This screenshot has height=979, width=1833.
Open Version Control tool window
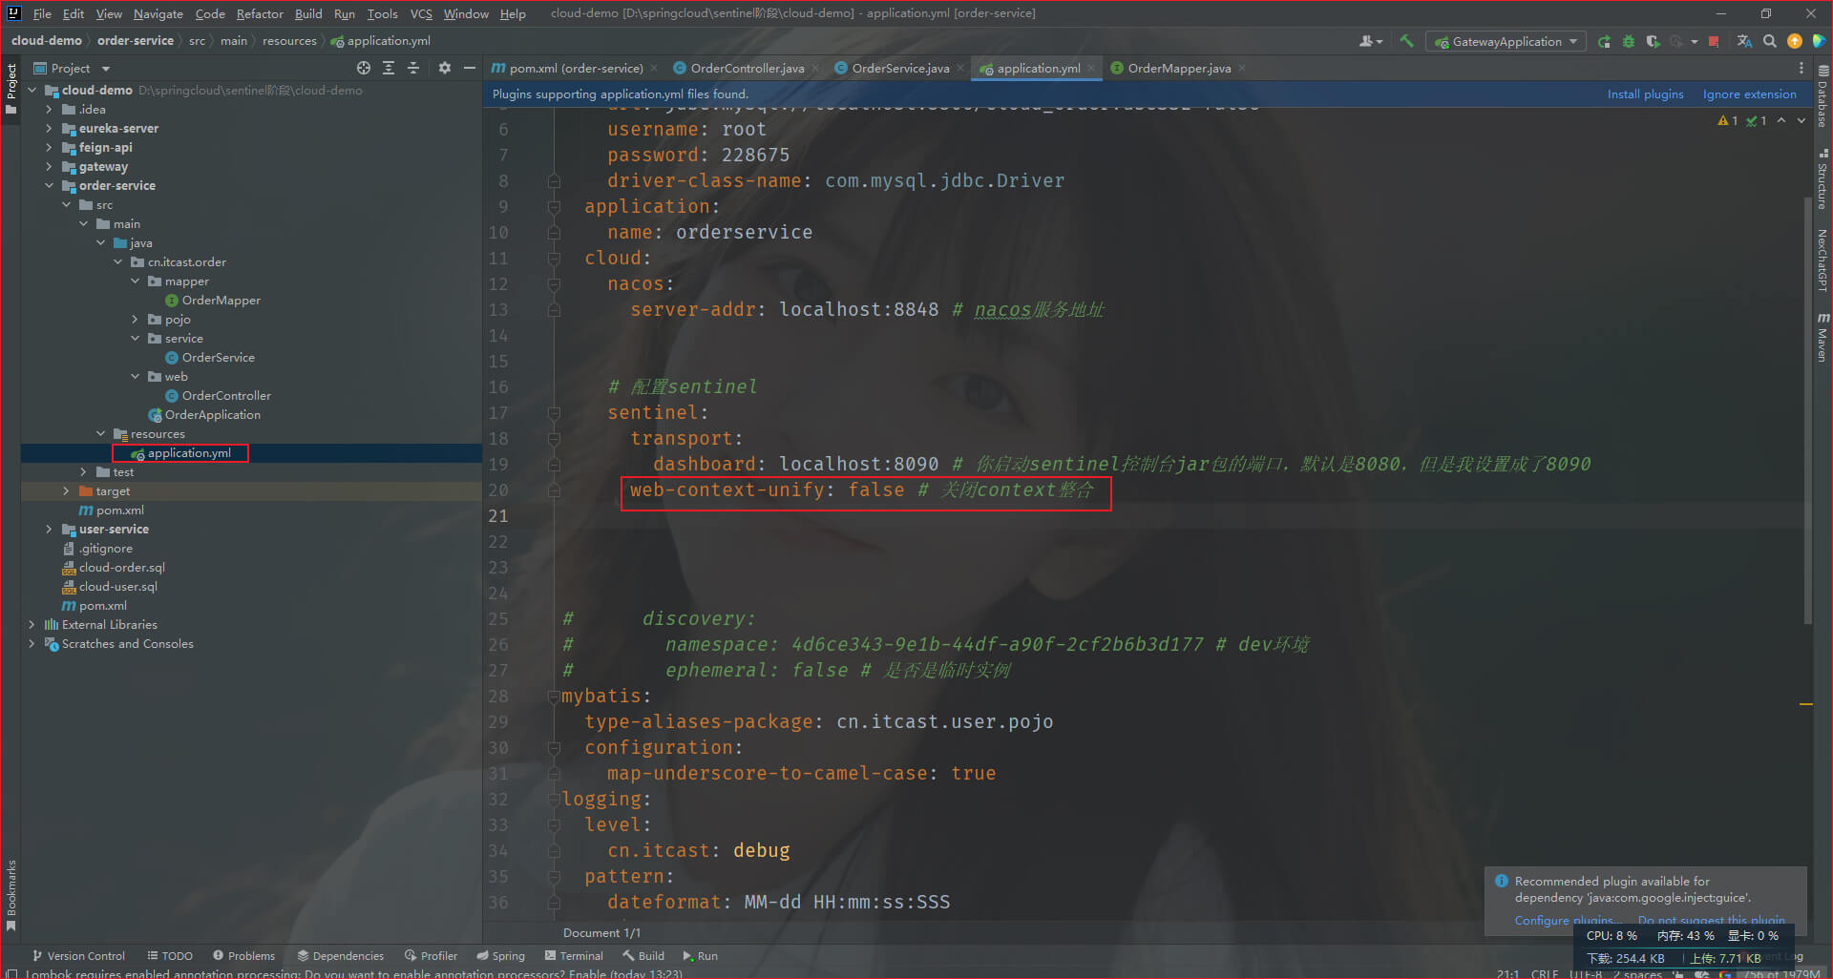(79, 955)
